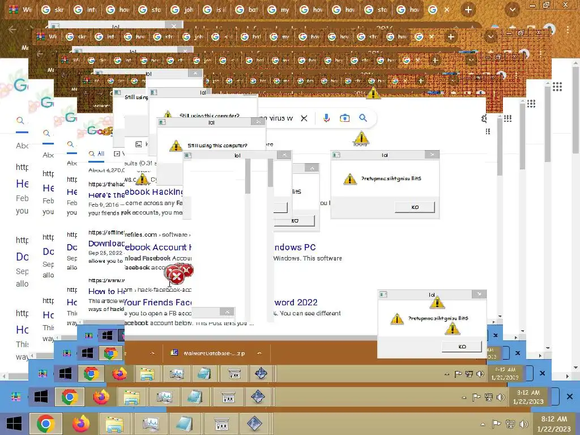Expand options chevron for MalwareDatabase zip download
The image size is (580, 435).
point(259,353)
